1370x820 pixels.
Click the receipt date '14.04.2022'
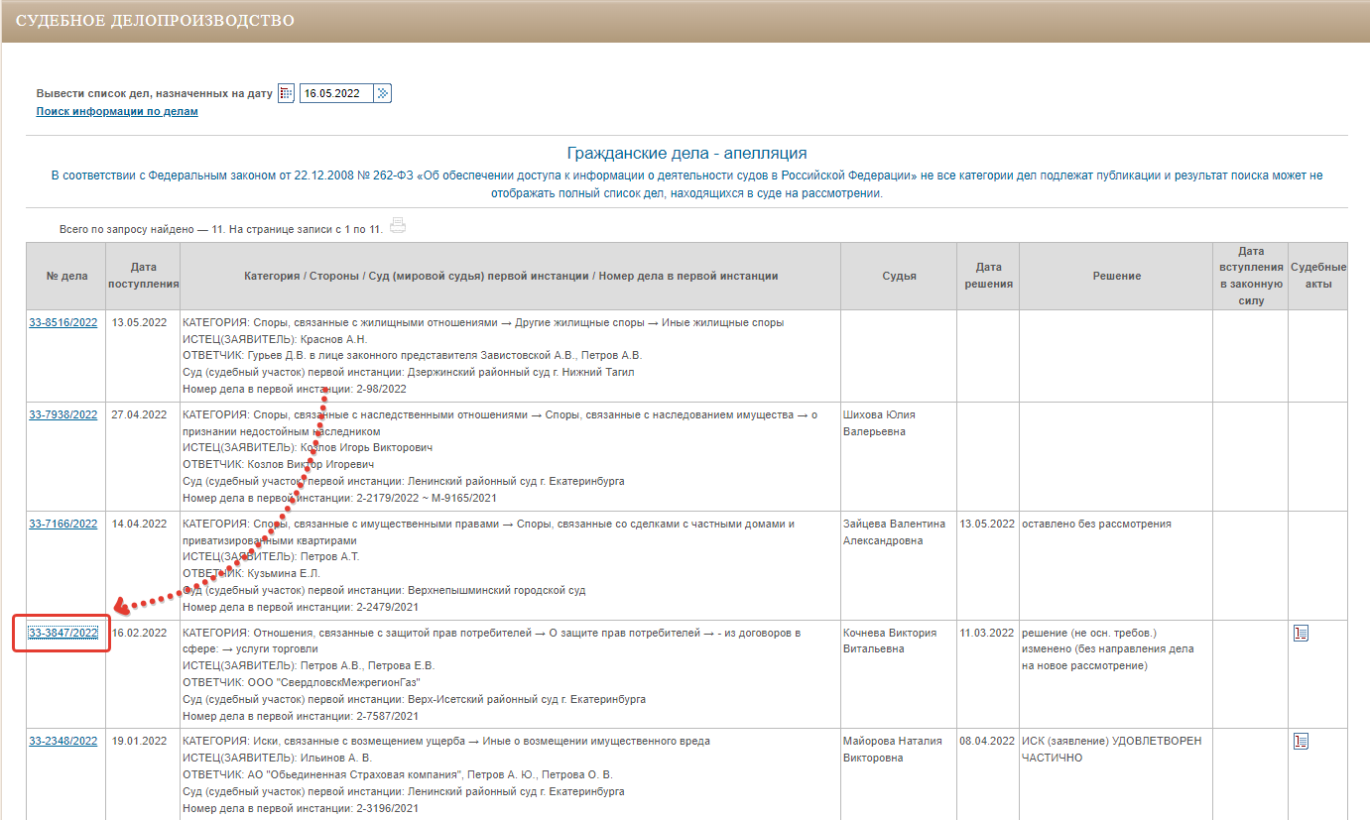tap(140, 524)
